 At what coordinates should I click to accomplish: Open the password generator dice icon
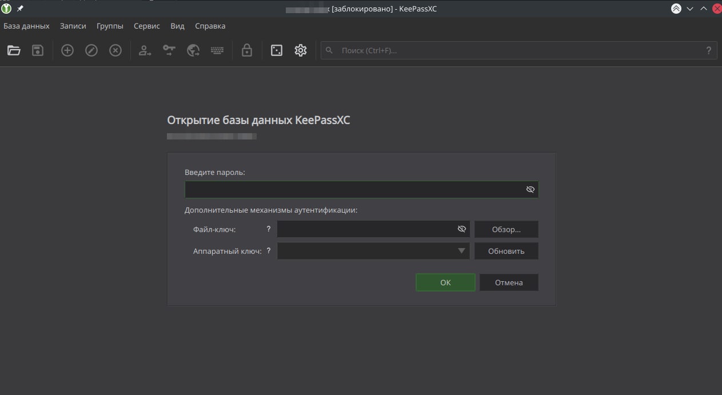pos(277,50)
